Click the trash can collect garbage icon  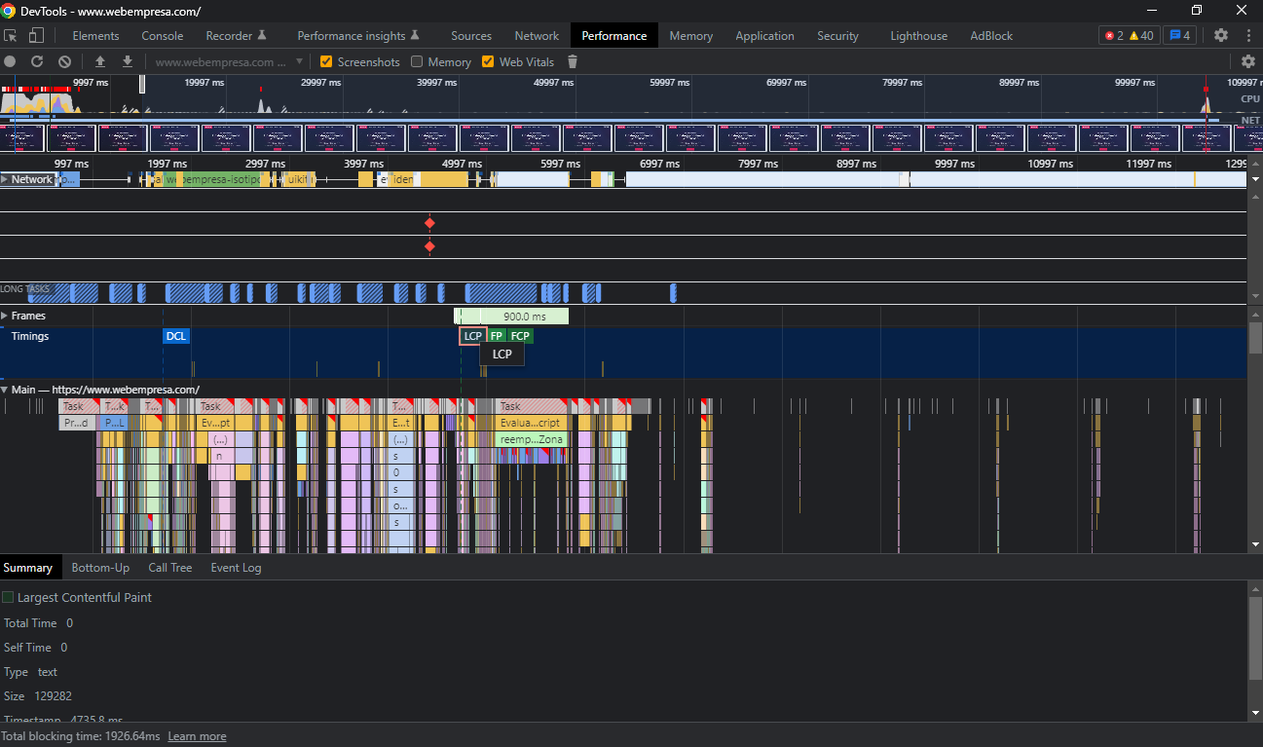tap(573, 61)
